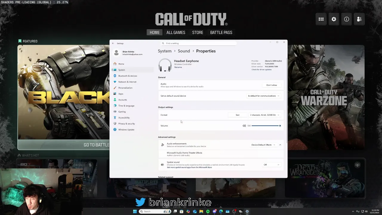Viewport: 382px width, 215px height.
Task: Mute using the volume speaker icon
Action: 244,126
